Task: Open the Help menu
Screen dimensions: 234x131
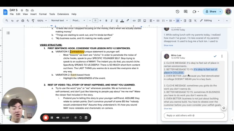Action: 74,14
